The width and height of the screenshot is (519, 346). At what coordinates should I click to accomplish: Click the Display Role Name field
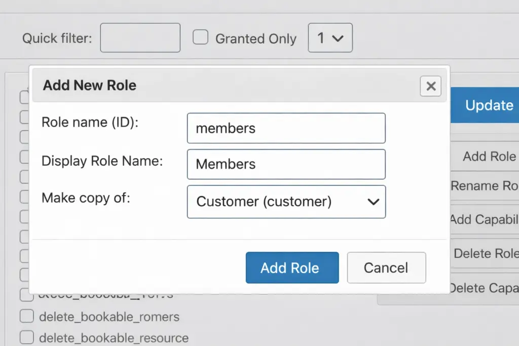tap(286, 164)
